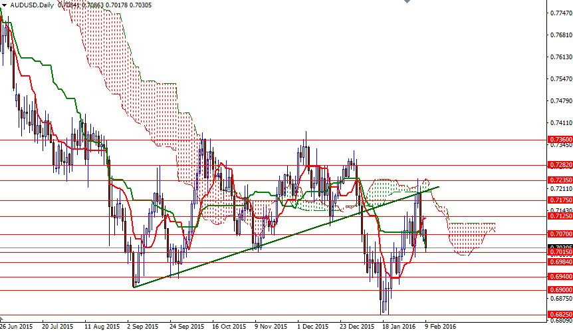The width and height of the screenshot is (573, 332).
Task: Select the 0.71750 price level label
Action: click(560, 200)
